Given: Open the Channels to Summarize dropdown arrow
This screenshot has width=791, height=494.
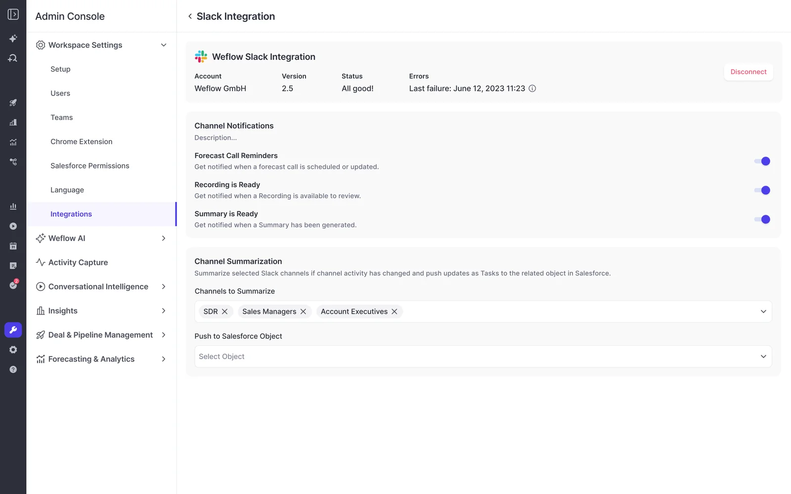Looking at the screenshot, I should 763,312.
